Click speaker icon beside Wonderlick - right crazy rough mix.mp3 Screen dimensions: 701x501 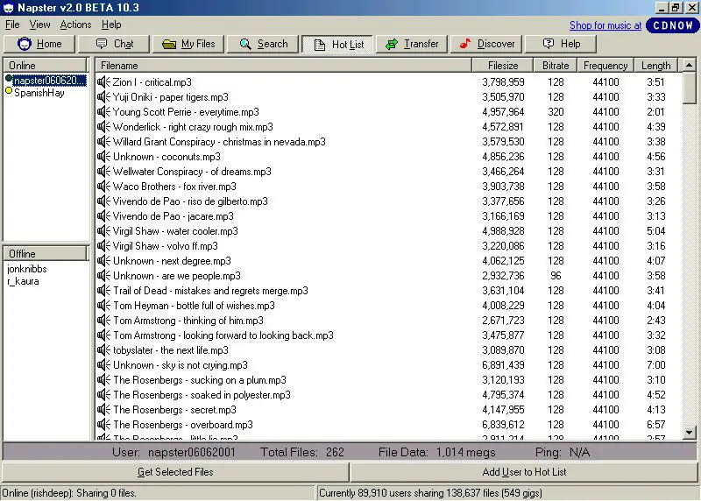point(103,126)
